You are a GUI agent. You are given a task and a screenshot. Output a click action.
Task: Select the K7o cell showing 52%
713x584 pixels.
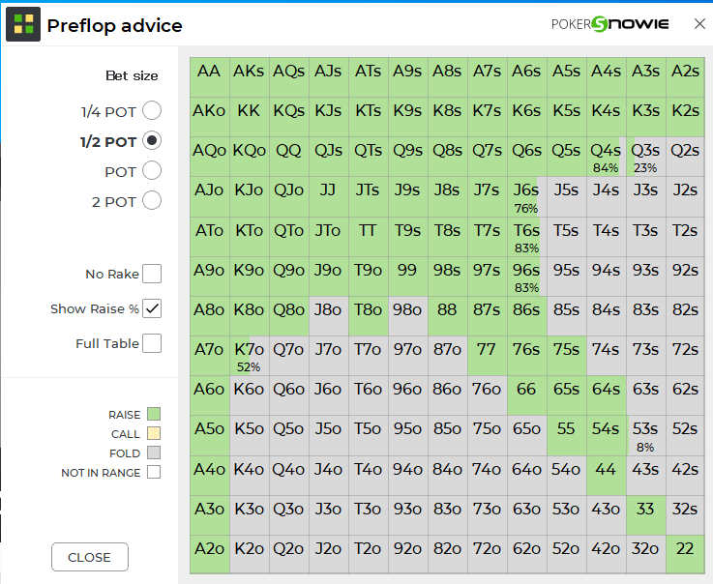[x=249, y=354]
